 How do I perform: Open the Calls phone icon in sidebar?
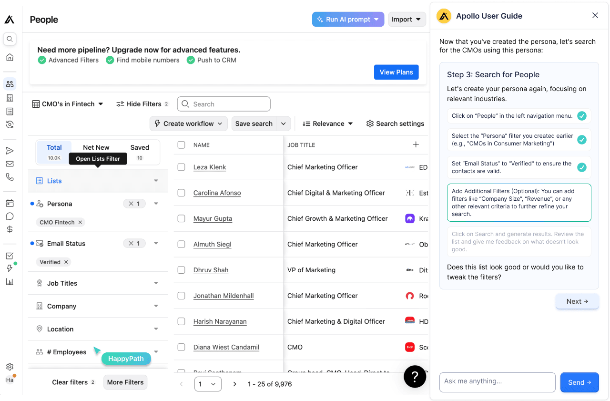(x=10, y=177)
